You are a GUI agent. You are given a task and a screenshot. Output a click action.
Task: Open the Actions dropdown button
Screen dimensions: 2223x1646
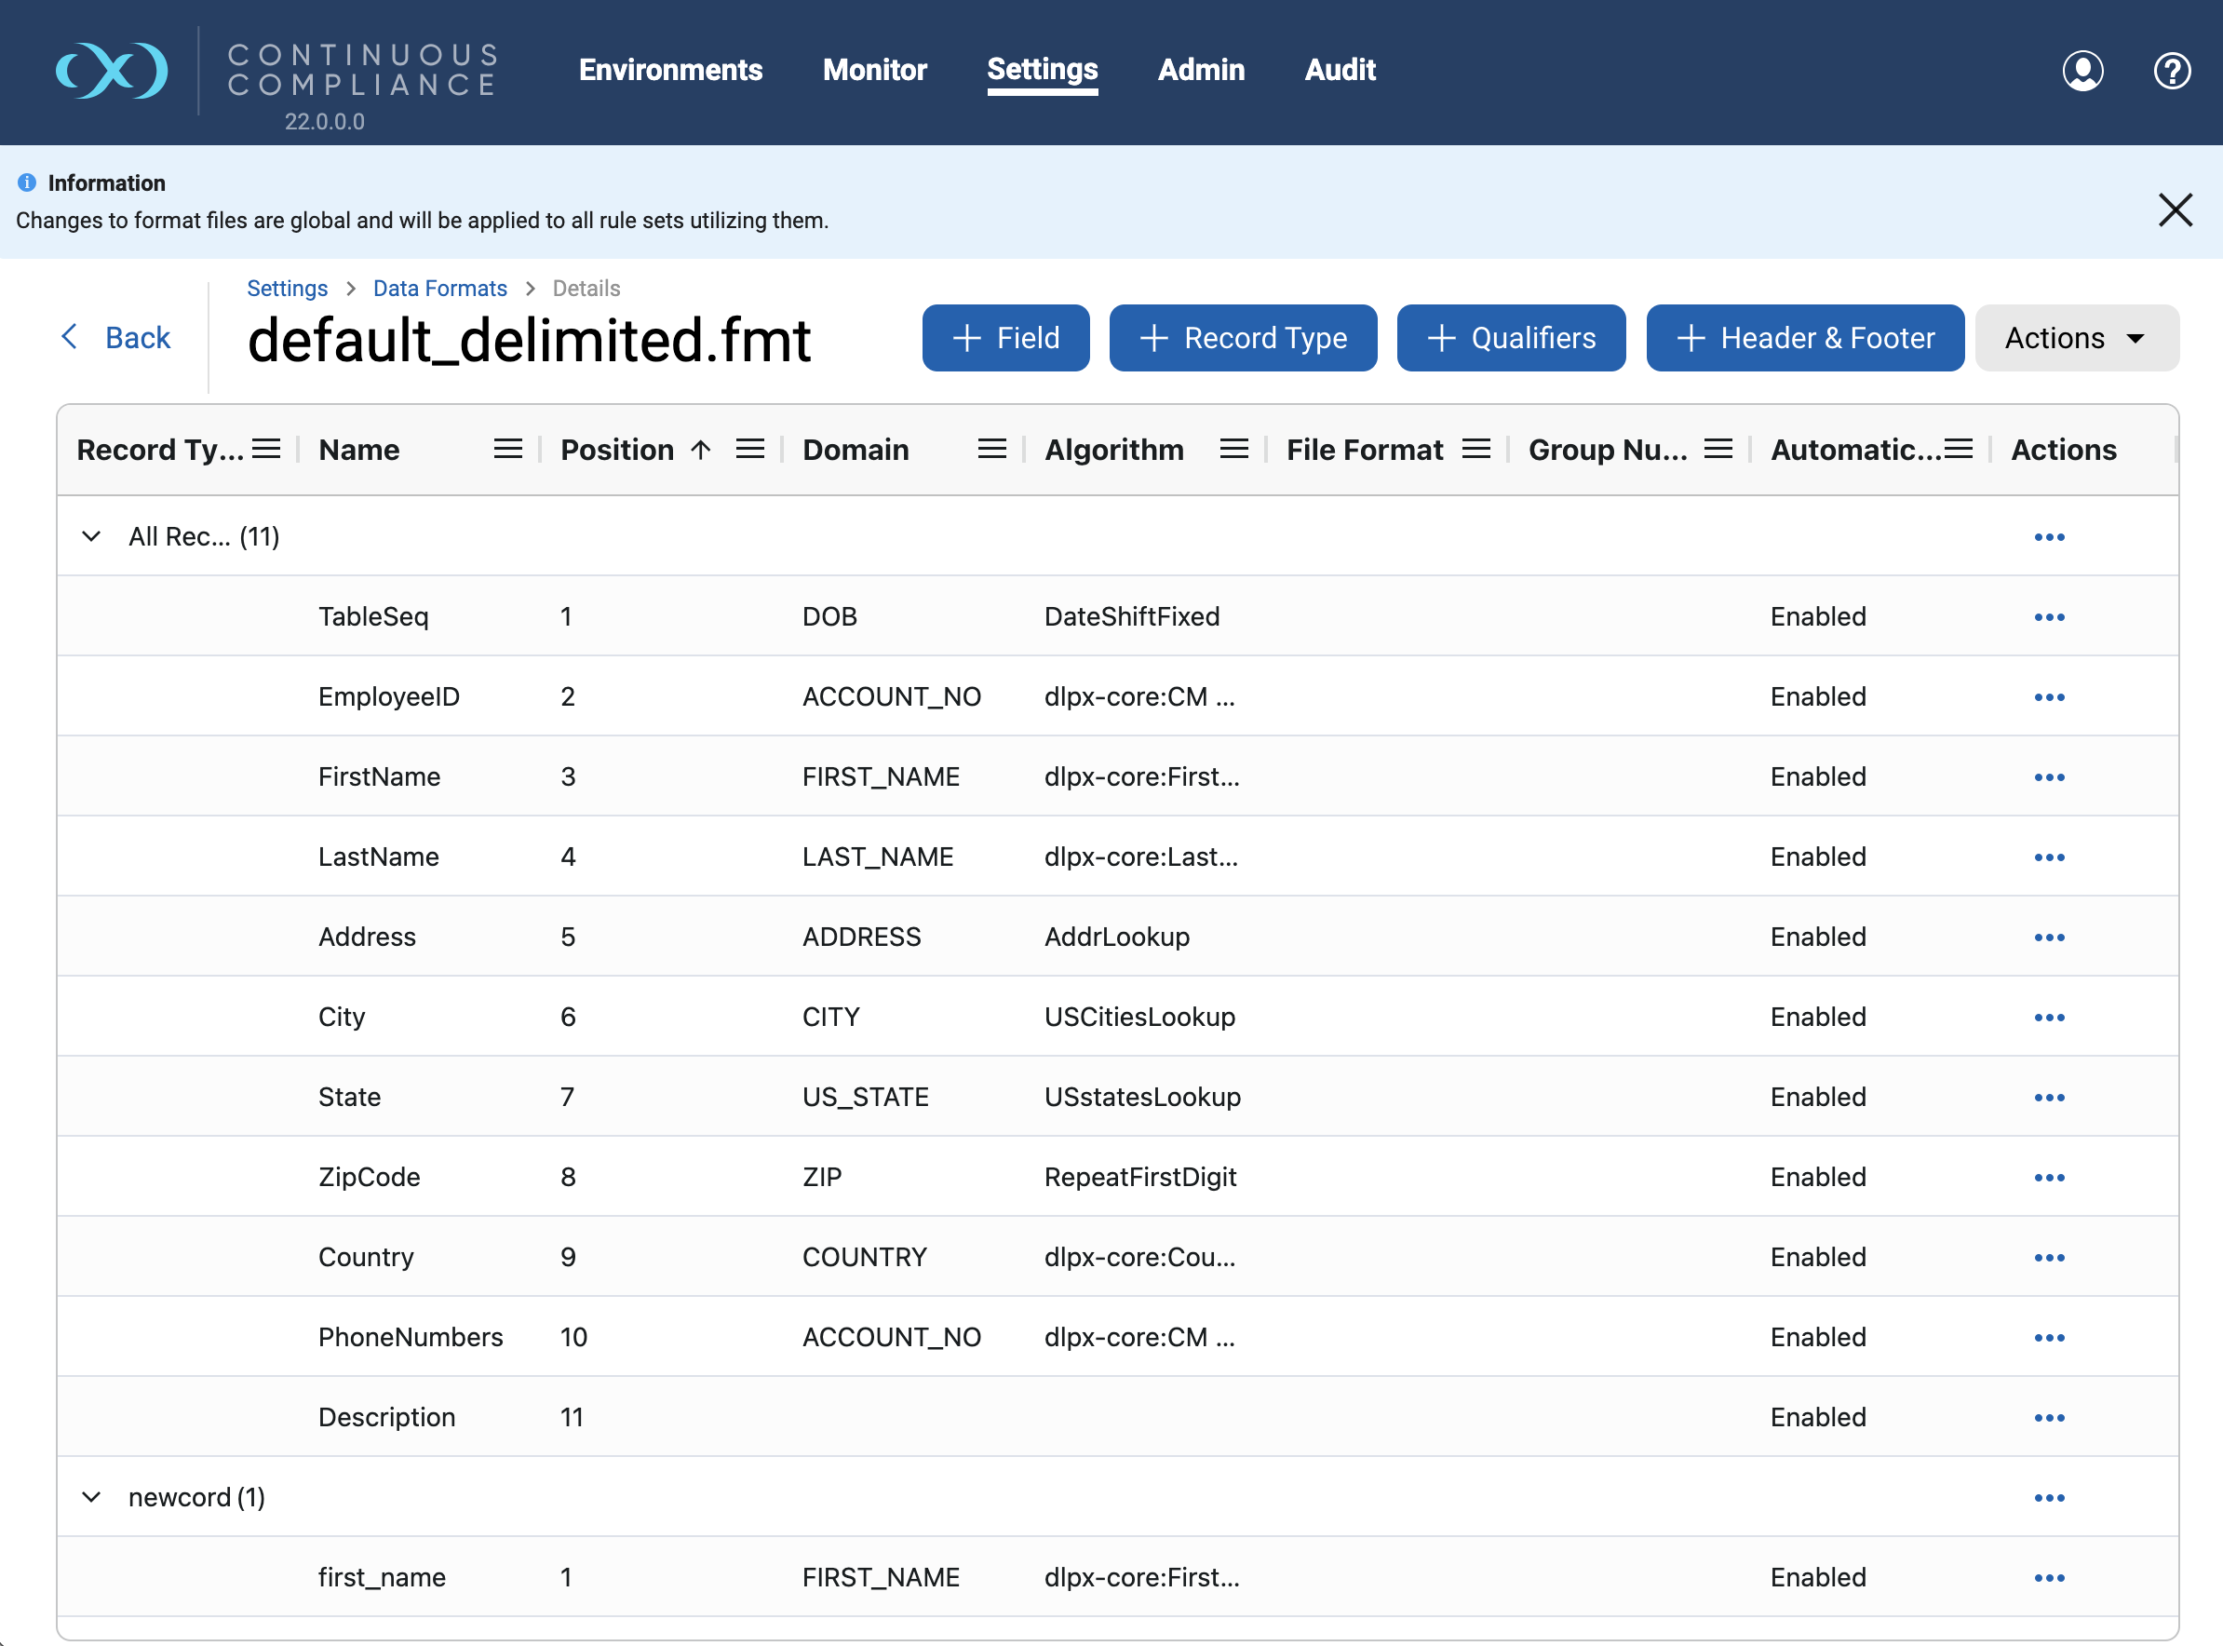2076,338
